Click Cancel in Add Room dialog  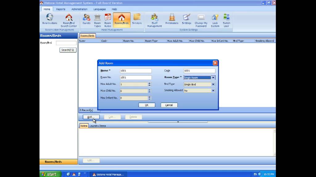point(169,105)
